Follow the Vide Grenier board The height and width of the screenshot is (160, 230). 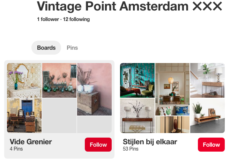pyautogui.click(x=98, y=145)
